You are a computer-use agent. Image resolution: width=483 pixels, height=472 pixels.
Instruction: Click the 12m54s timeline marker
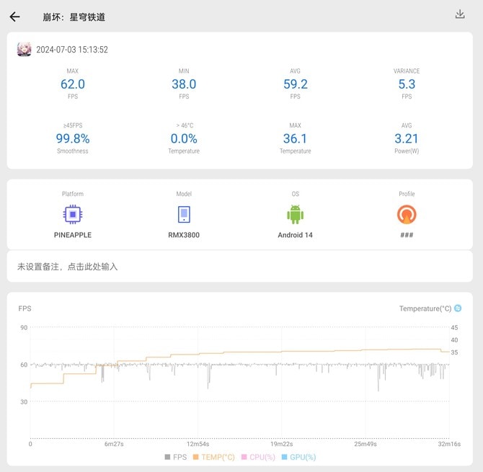[x=197, y=444]
